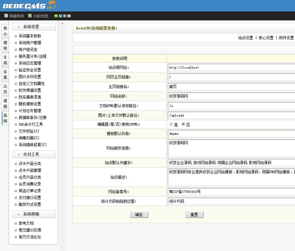295x251 pixels.
Task: Click the hide menu icon
Action: [x=6, y=16]
